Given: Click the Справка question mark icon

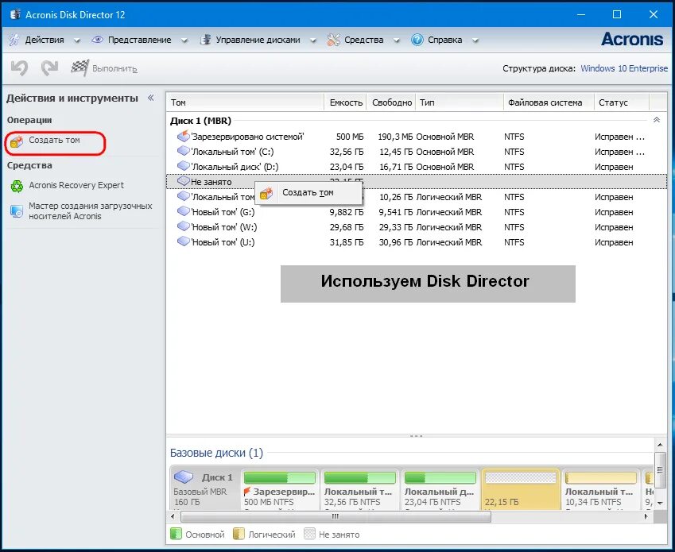Looking at the screenshot, I should pos(417,40).
